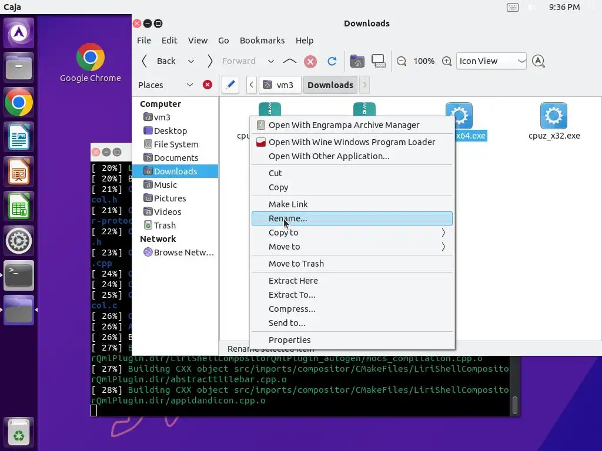Select Pictures in the sidebar
Screen dimensions: 602x451
175,198
